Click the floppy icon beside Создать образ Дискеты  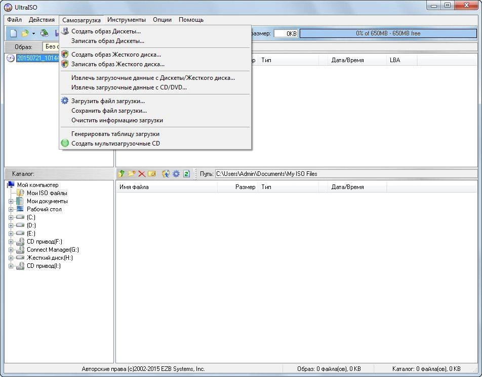tap(65, 31)
